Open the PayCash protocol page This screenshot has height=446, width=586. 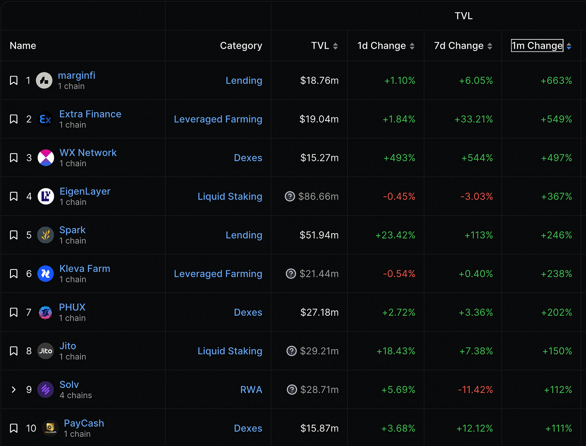pos(84,423)
